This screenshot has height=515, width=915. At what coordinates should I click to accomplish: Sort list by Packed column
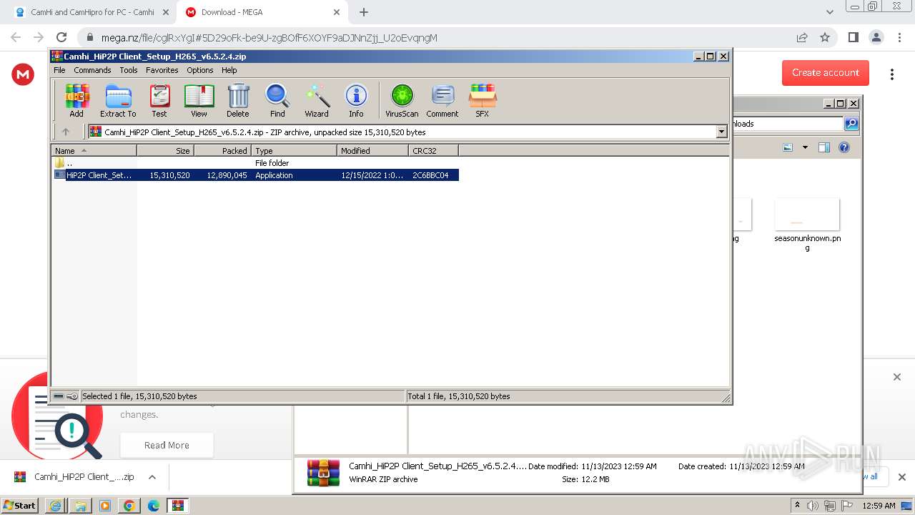pos(222,150)
